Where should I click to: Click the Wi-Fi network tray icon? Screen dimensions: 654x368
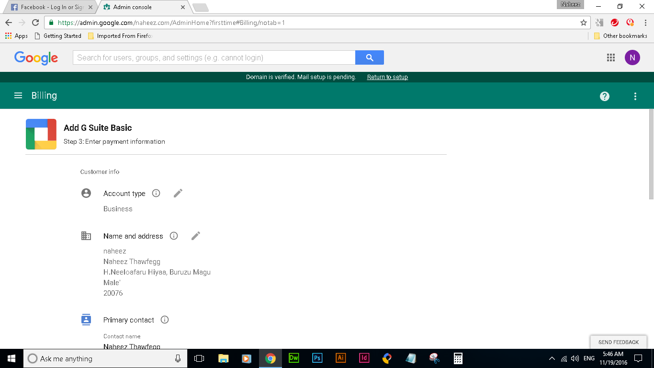click(x=564, y=358)
